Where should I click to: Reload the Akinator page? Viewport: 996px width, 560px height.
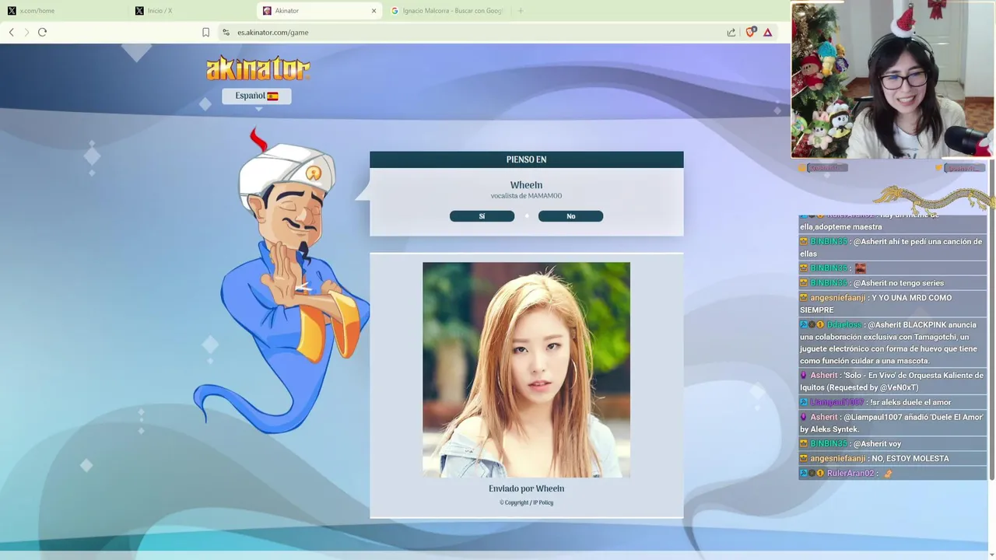[42, 32]
